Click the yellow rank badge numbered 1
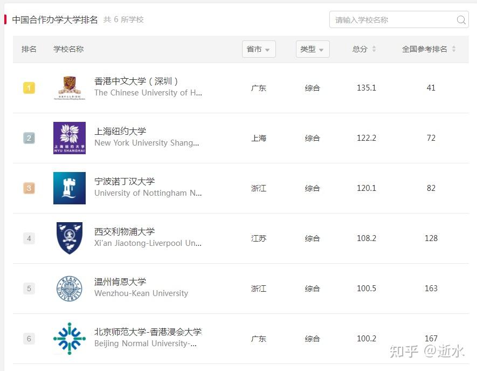477x371 pixels. 29,88
